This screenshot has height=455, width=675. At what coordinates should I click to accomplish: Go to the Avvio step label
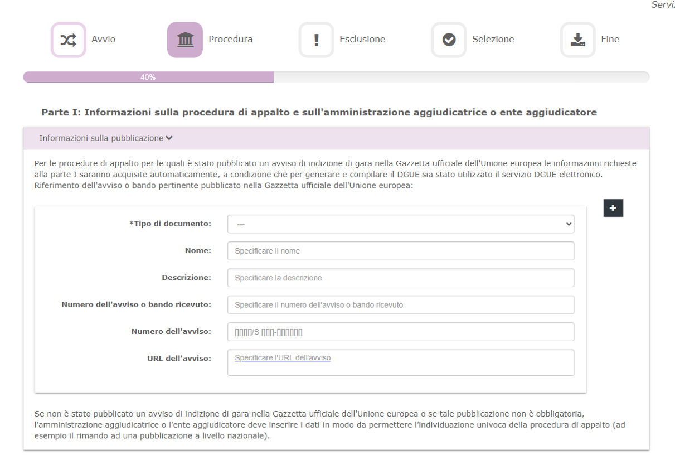point(103,40)
